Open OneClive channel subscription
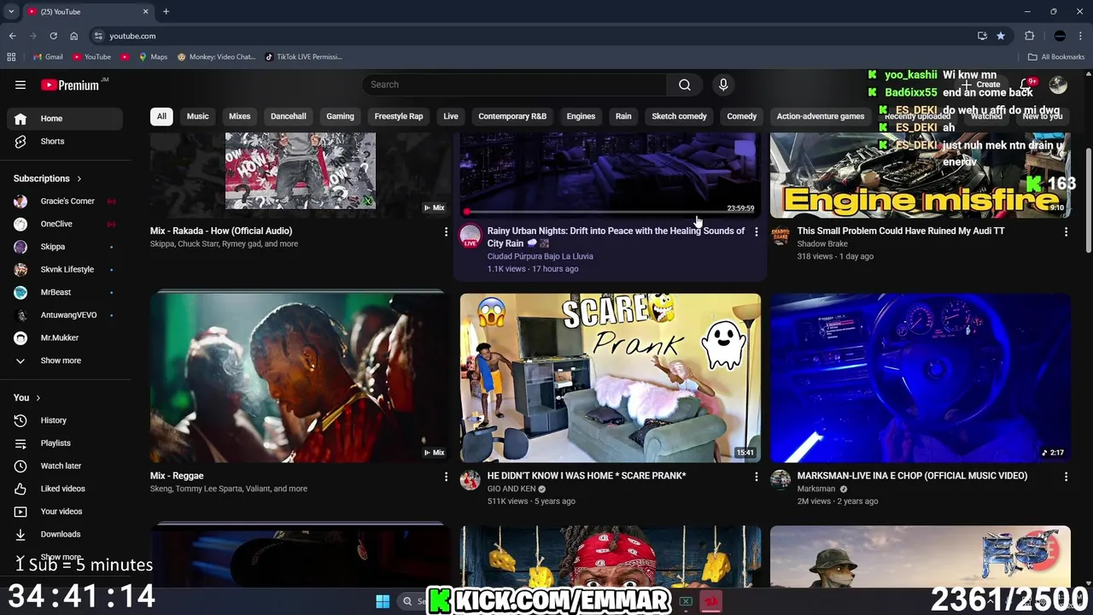This screenshot has height=615, width=1093. 67,224
